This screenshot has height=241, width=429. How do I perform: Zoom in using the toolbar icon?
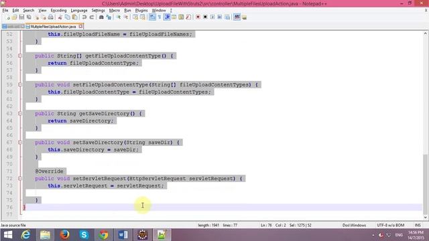(x=119, y=17)
